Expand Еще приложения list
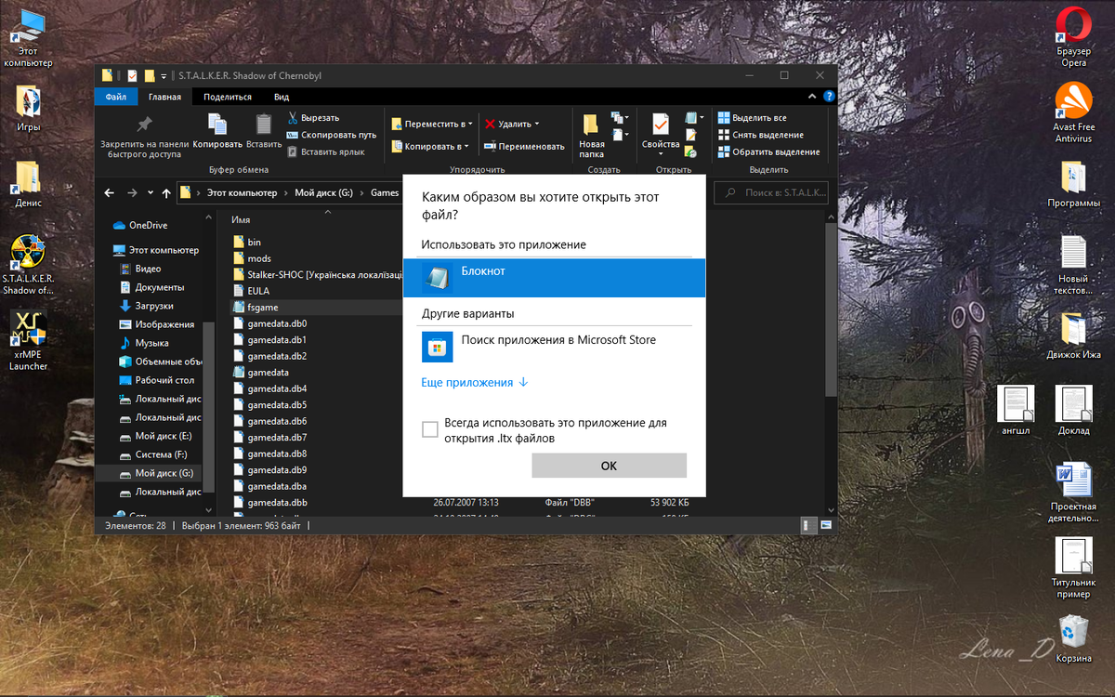Viewport: 1115px width, 697px height. point(475,382)
